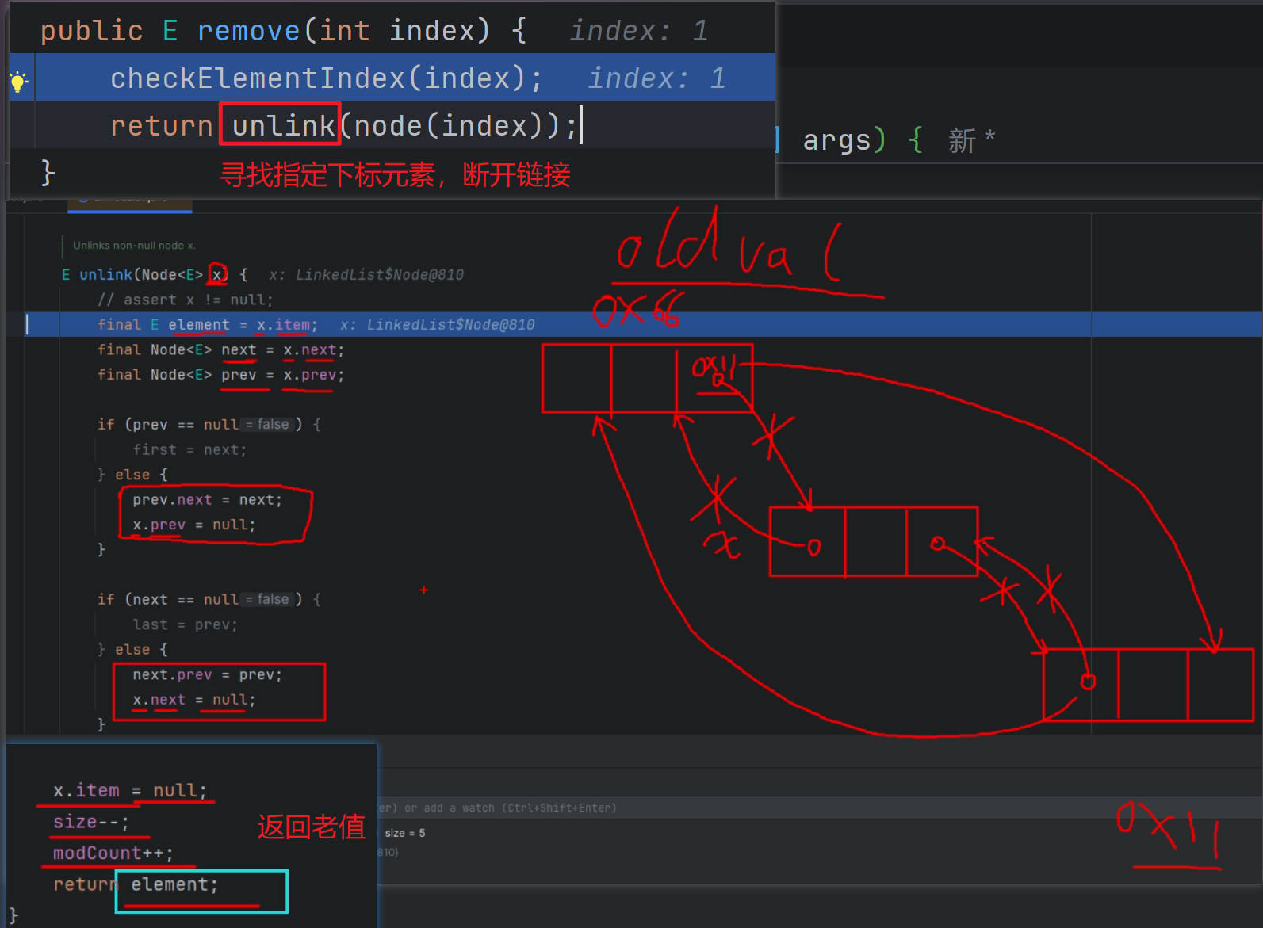Click the 'next.prev = prev;' line
The width and height of the screenshot is (1263, 928).
(x=207, y=675)
